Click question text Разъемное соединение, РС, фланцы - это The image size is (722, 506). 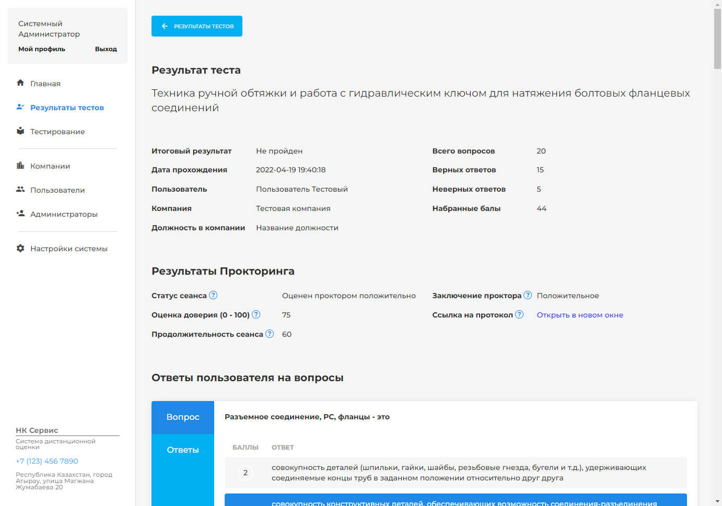coord(307,417)
